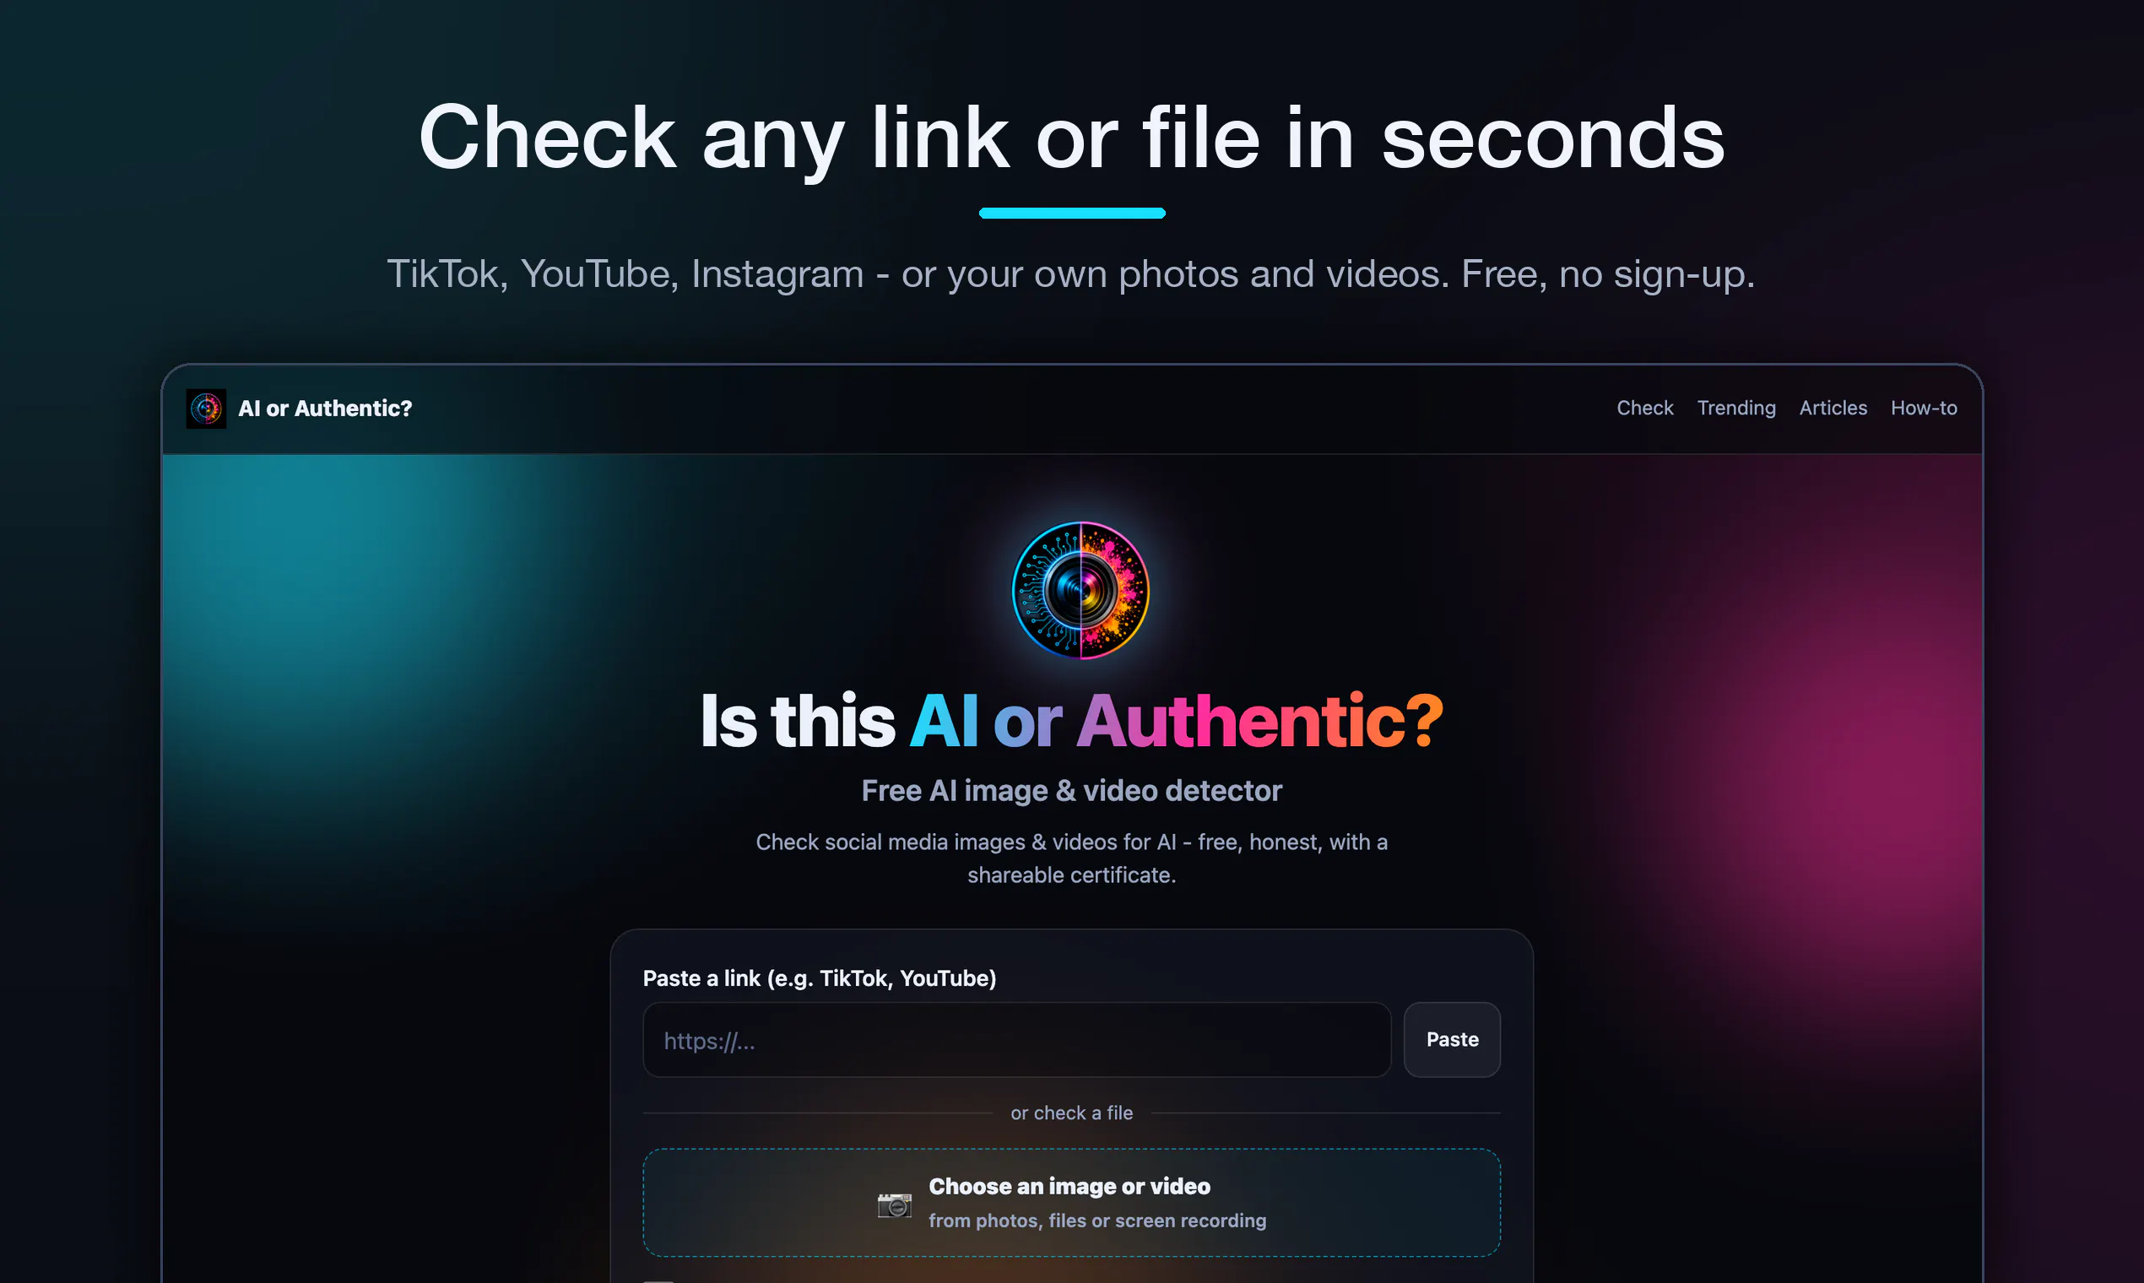The image size is (2144, 1283).
Task: Go to the Articles page
Action: click(1833, 408)
